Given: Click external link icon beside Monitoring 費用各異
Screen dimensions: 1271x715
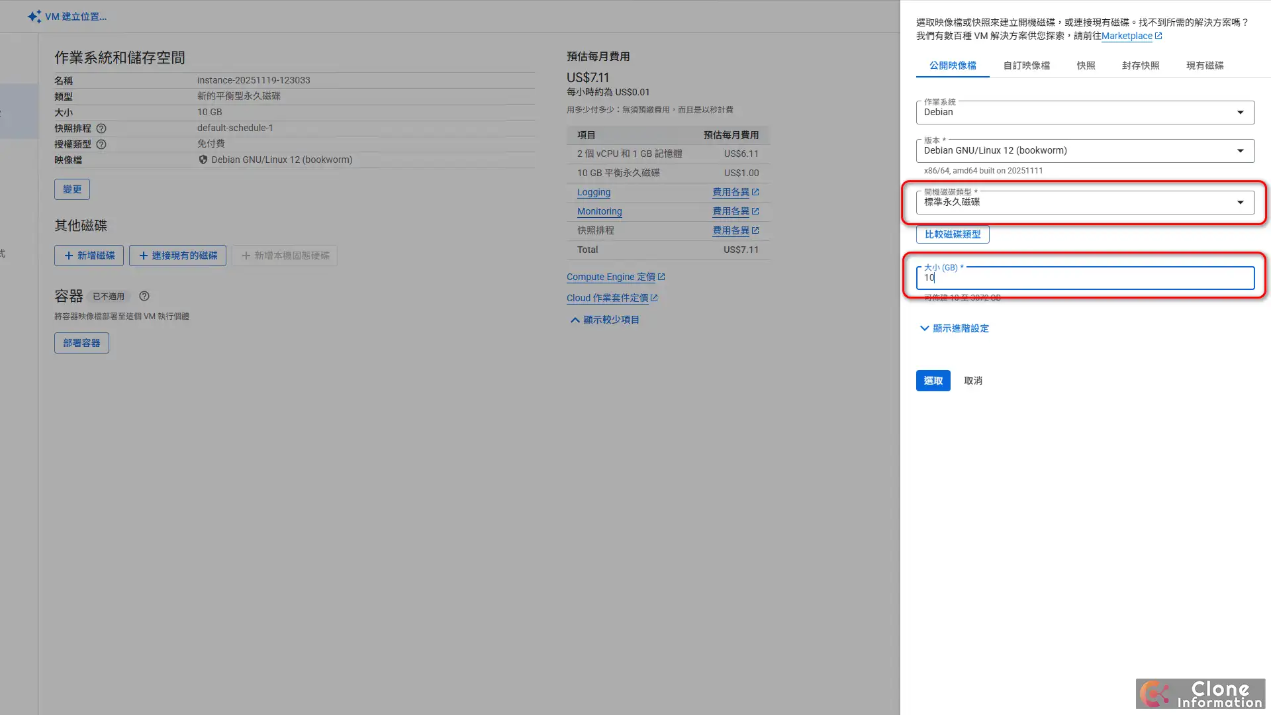Looking at the screenshot, I should (755, 211).
